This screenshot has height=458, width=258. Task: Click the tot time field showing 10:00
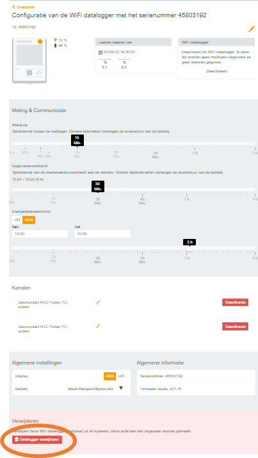click(x=102, y=234)
